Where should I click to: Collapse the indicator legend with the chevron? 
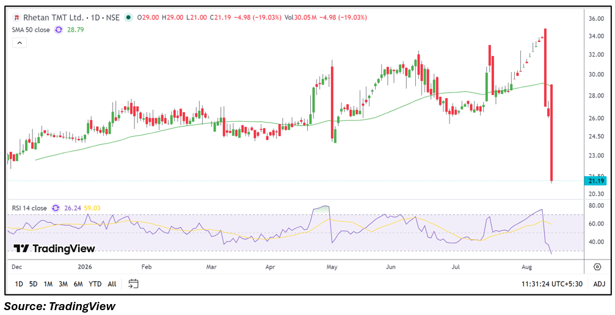click(20, 43)
